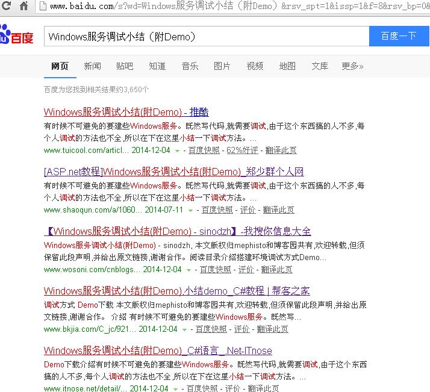Click 评价 for the shaoqun result

(248, 210)
